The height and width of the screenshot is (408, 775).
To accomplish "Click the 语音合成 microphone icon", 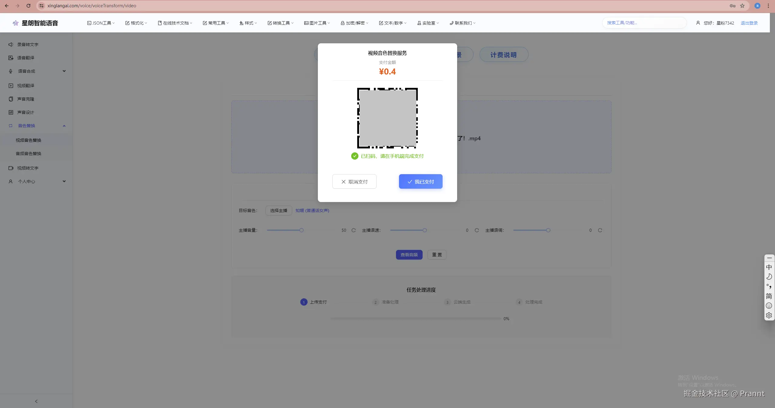I will [11, 71].
